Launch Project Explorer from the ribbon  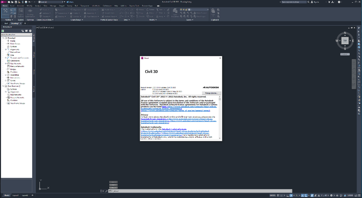(21, 13)
